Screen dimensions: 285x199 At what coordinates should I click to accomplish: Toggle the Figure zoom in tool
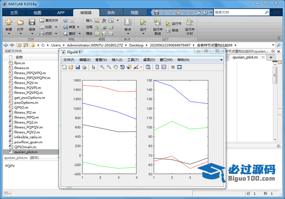point(102,67)
